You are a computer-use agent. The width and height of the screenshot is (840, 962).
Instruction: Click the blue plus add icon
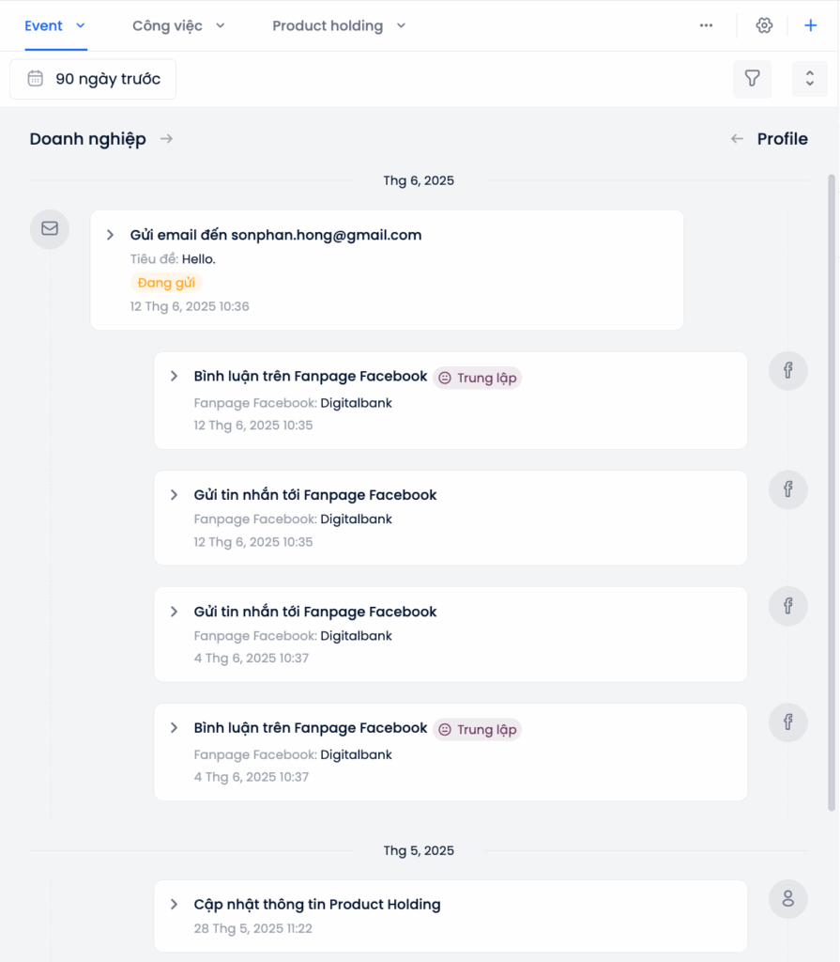click(x=811, y=25)
